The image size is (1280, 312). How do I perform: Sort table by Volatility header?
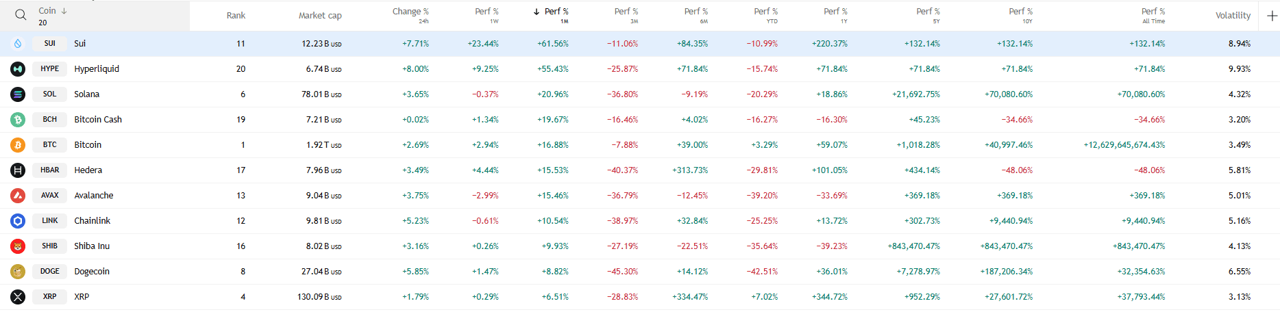tap(1233, 16)
